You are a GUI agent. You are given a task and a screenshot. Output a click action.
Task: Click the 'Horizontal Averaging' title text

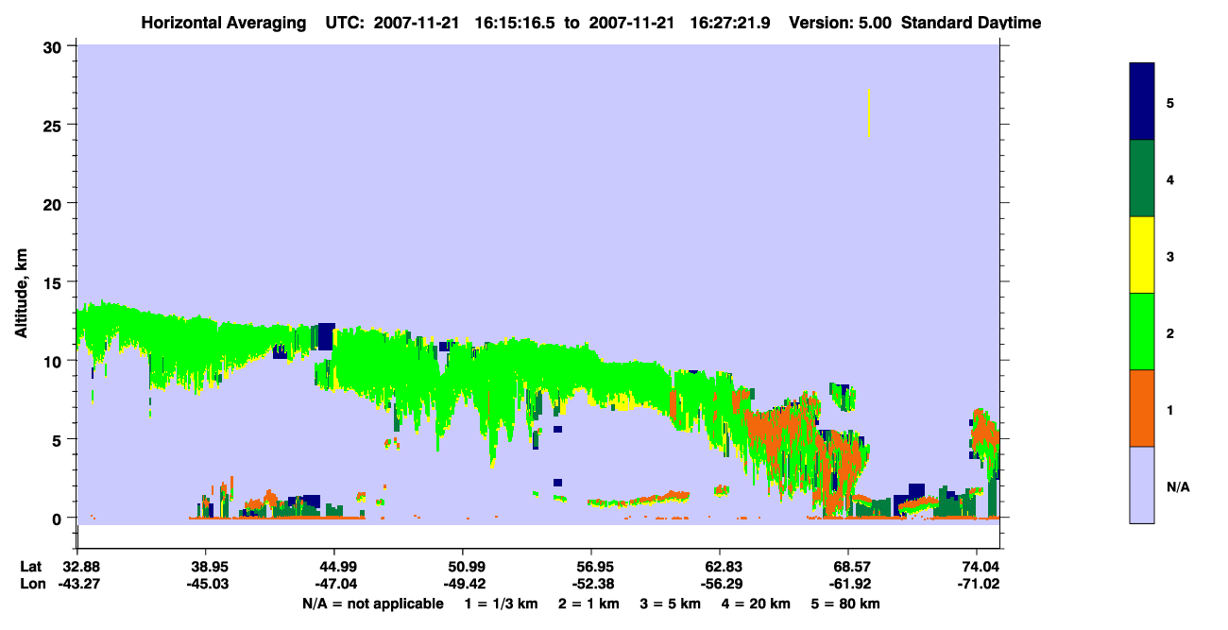[x=222, y=23]
